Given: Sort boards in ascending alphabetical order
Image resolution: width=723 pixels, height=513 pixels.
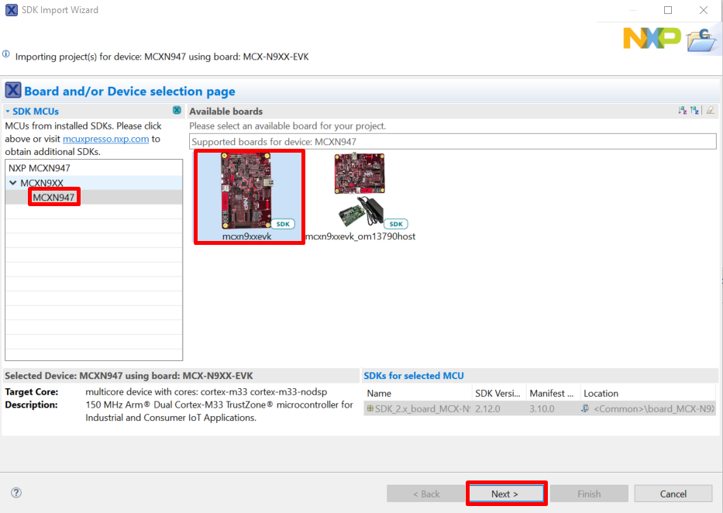Looking at the screenshot, I should click(x=683, y=111).
